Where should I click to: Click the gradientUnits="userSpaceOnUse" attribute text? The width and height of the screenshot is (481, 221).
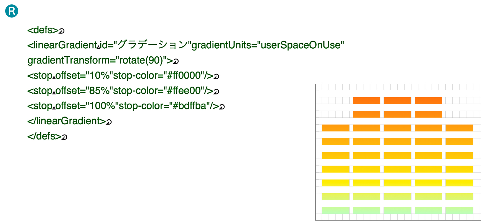point(268,45)
